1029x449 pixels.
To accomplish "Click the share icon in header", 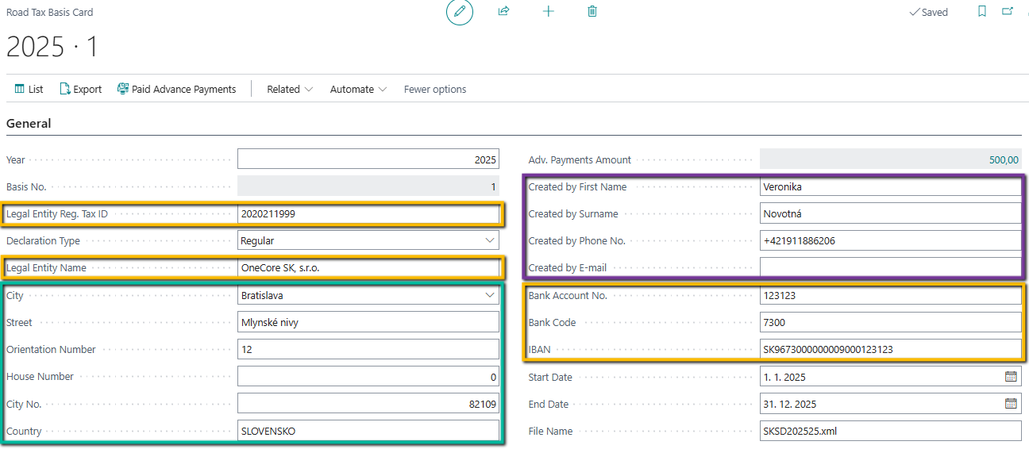I will (503, 12).
